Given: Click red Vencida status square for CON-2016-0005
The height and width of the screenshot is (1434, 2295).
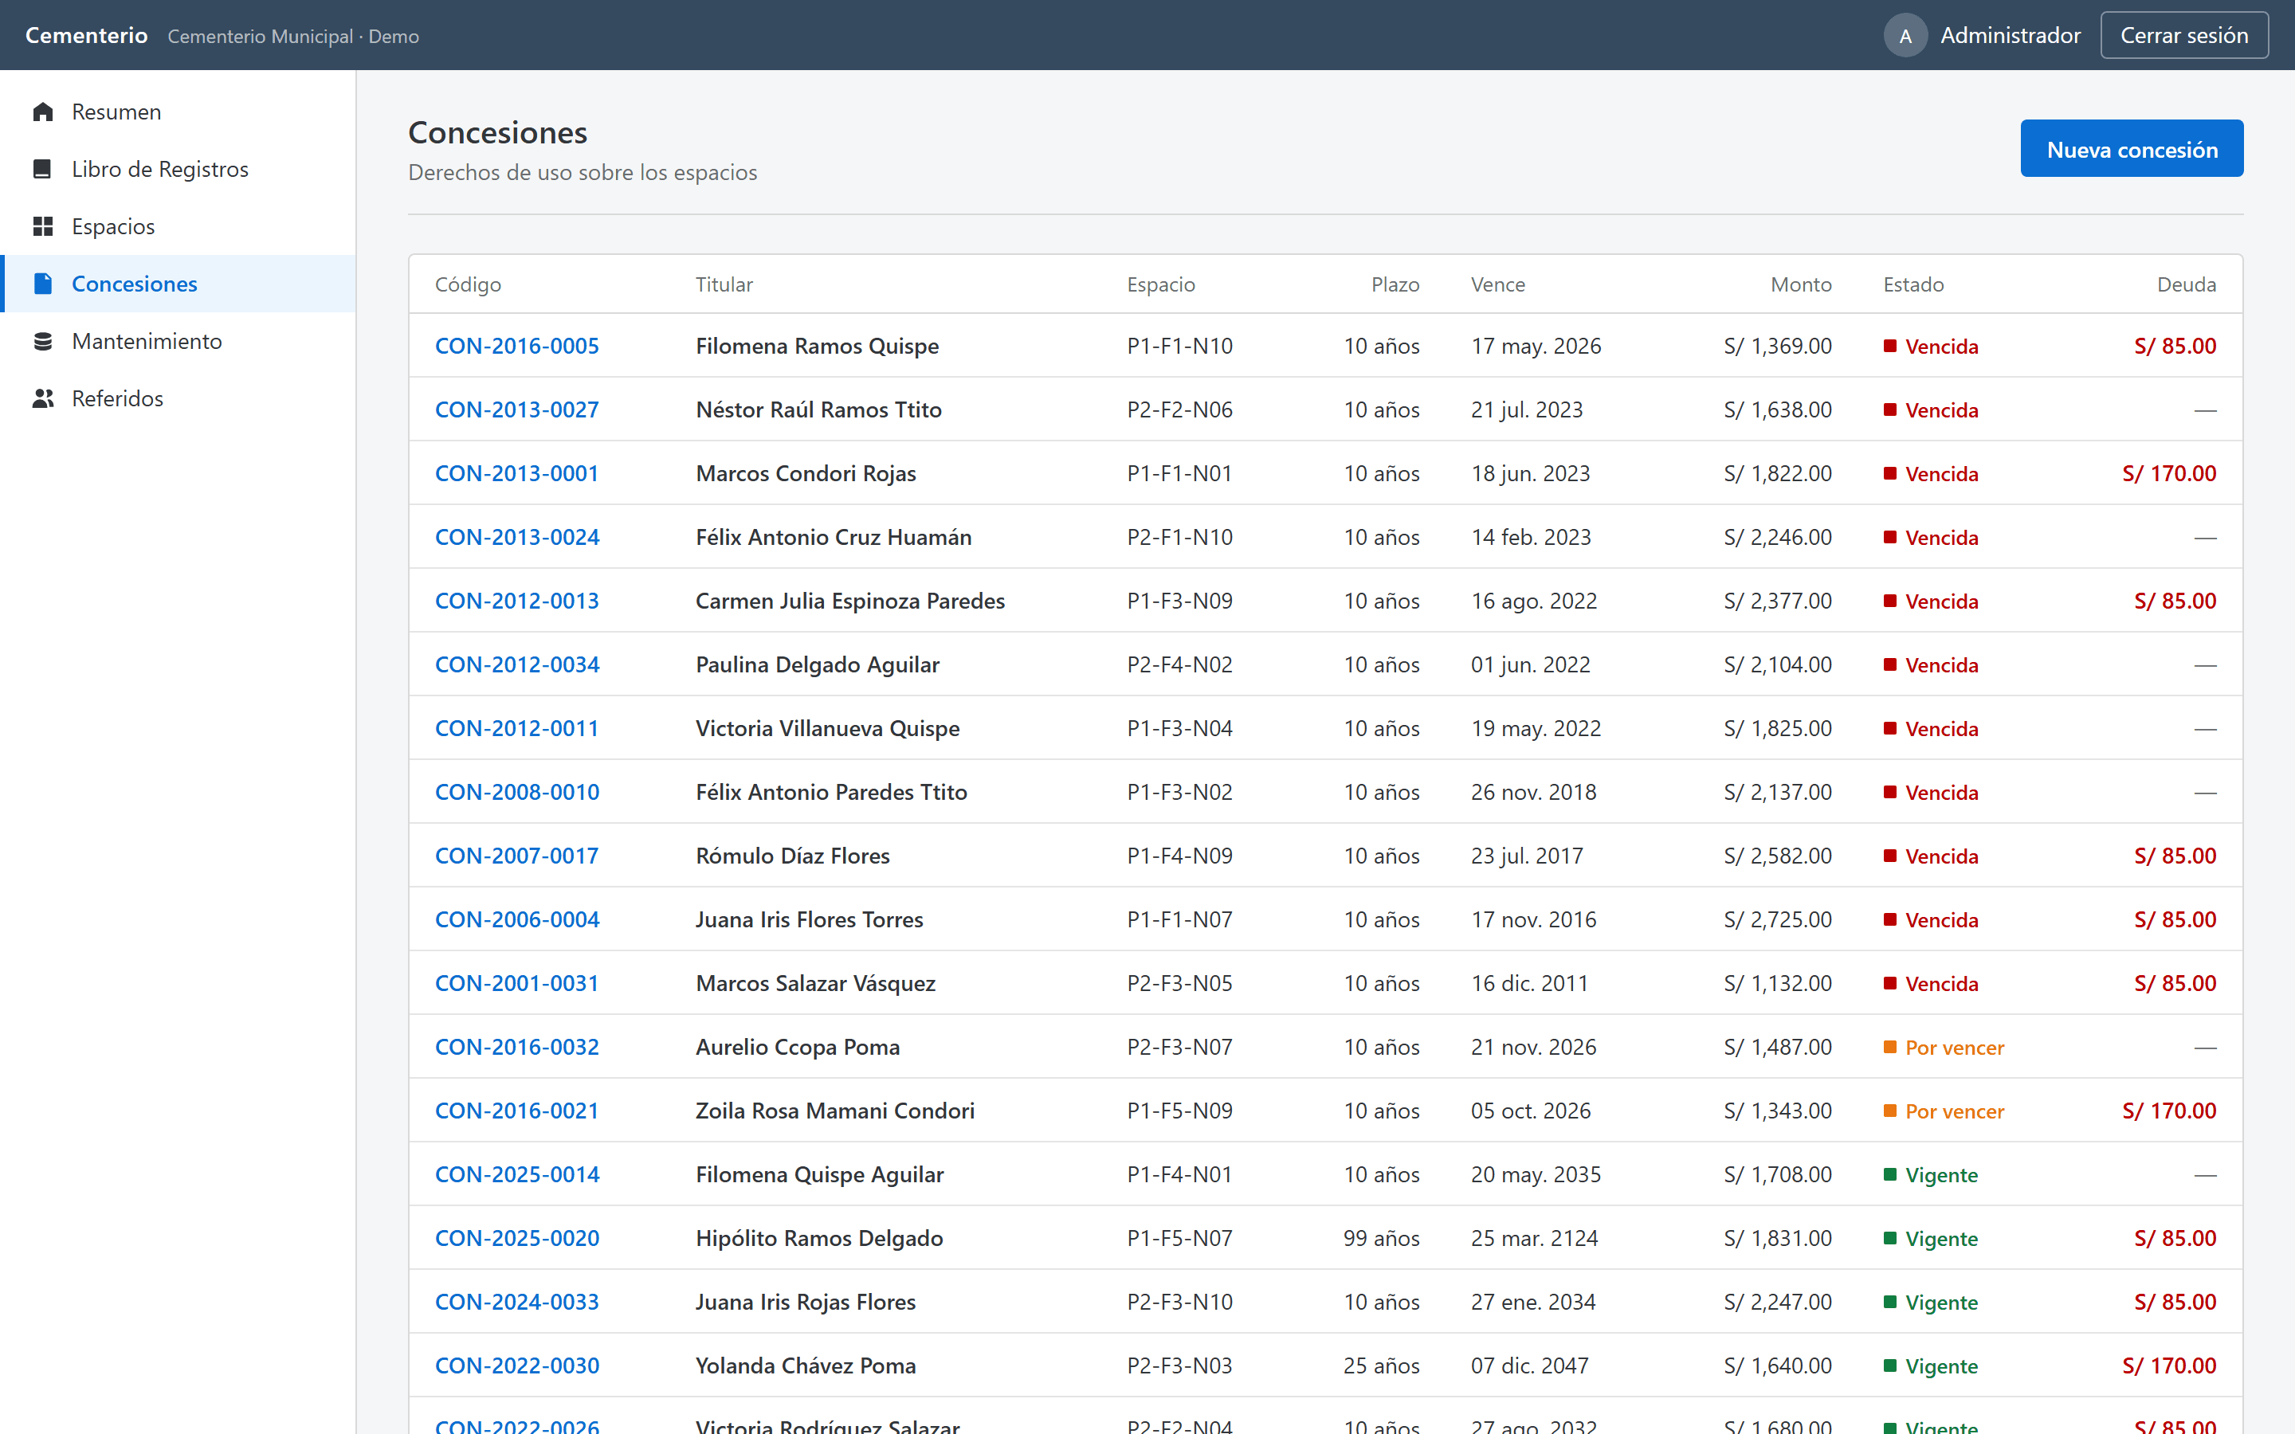Looking at the screenshot, I should pos(1889,347).
